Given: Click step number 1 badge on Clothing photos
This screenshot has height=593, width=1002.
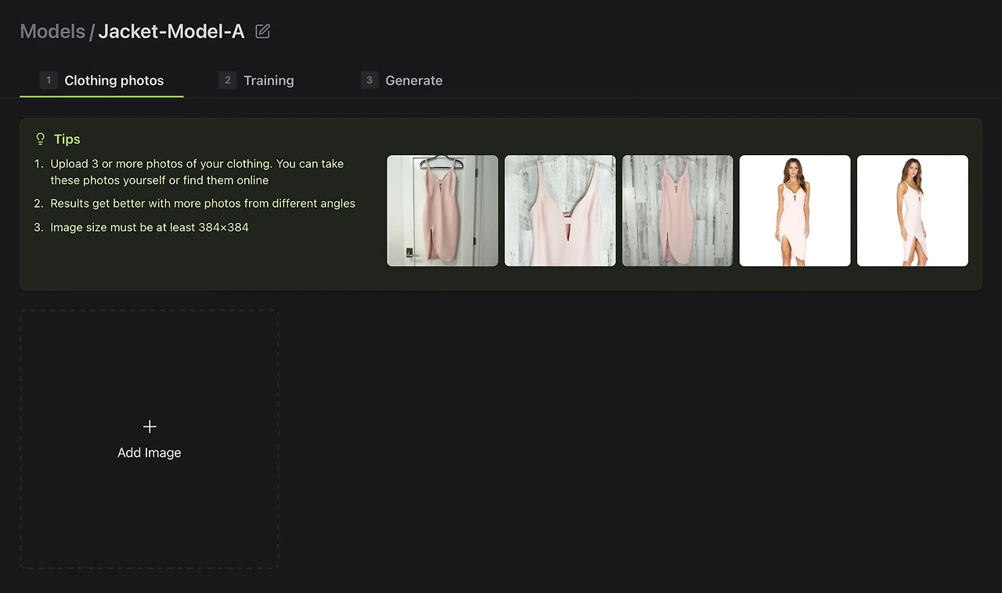Looking at the screenshot, I should coord(49,80).
